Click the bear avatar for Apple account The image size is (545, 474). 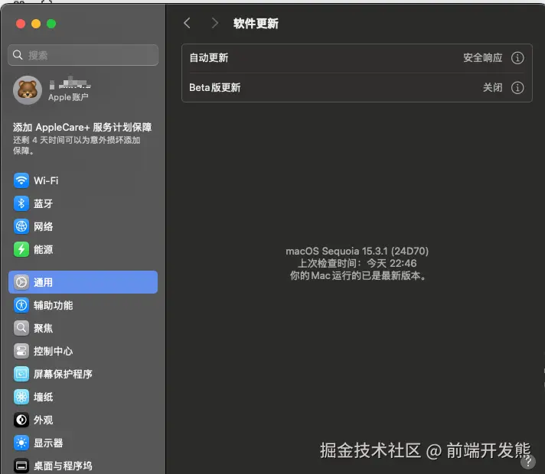pyautogui.click(x=28, y=90)
